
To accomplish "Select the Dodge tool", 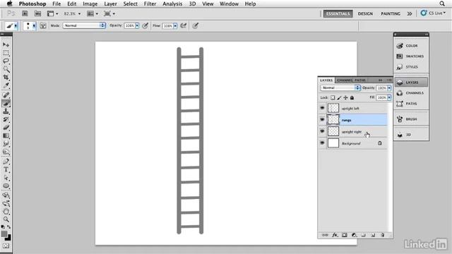I will 6,152.
